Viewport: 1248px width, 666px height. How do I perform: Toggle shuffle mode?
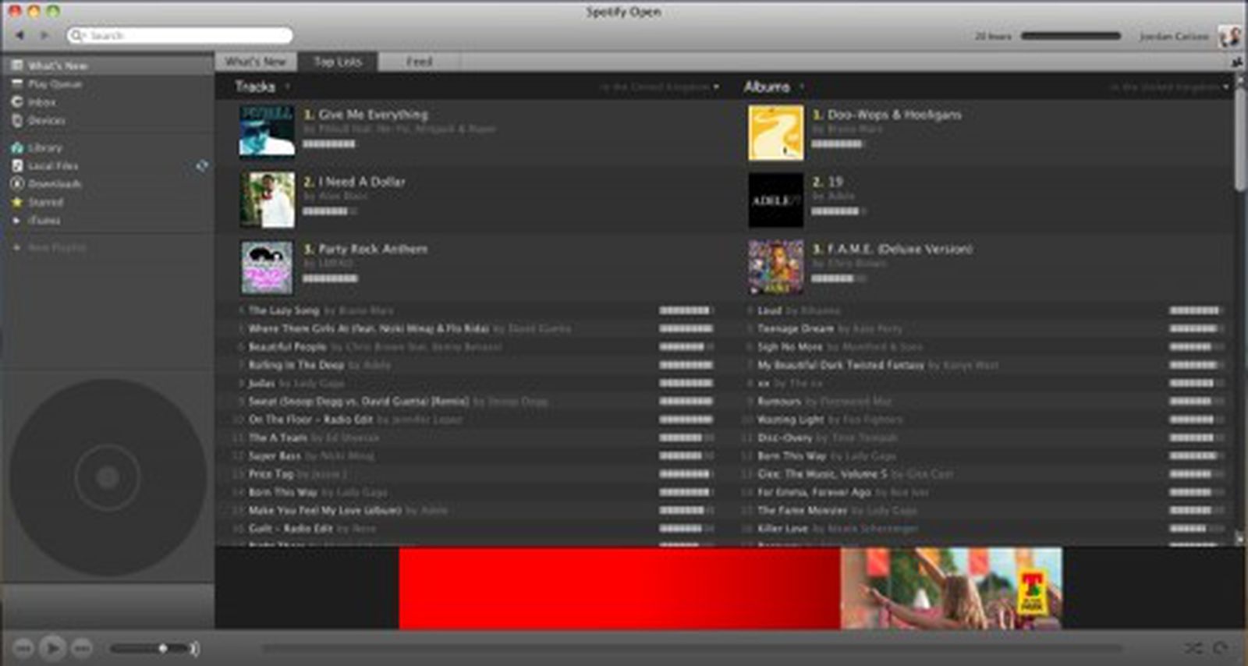[1193, 648]
